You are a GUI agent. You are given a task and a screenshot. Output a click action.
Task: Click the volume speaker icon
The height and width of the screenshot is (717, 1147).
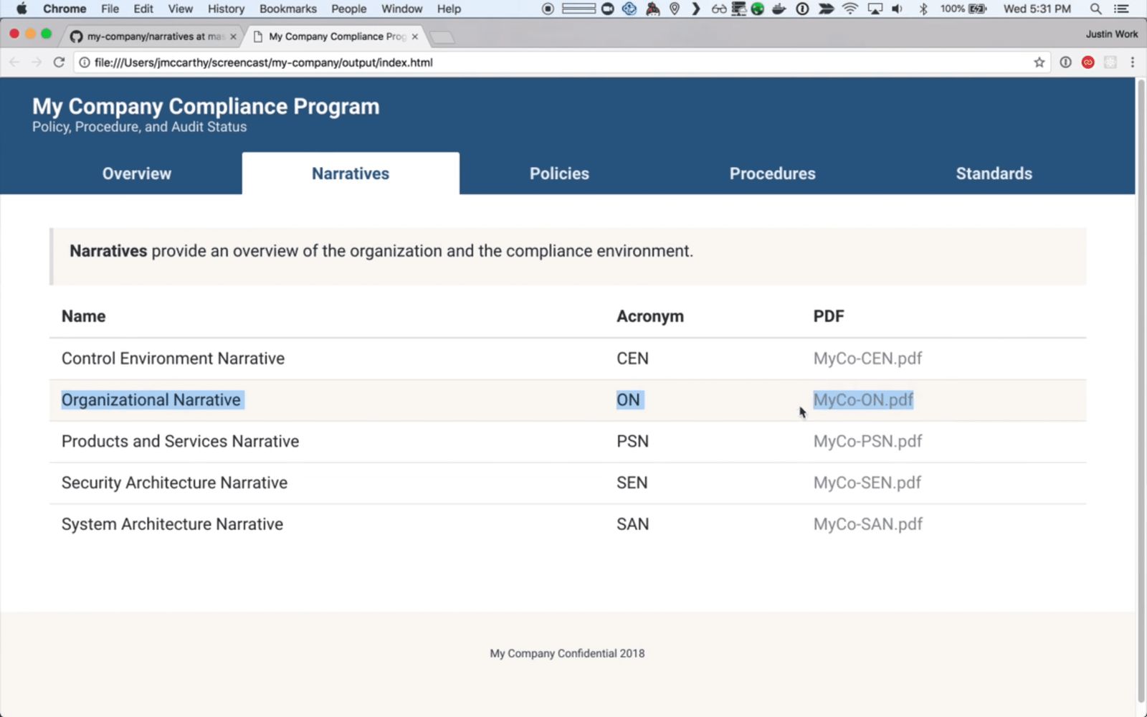(898, 9)
